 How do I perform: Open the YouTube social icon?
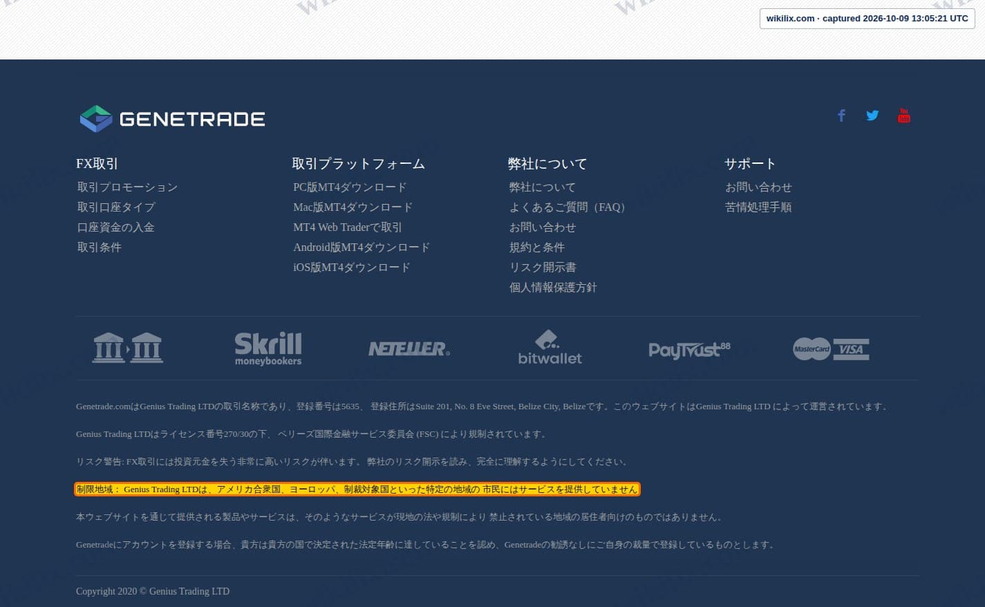(903, 115)
